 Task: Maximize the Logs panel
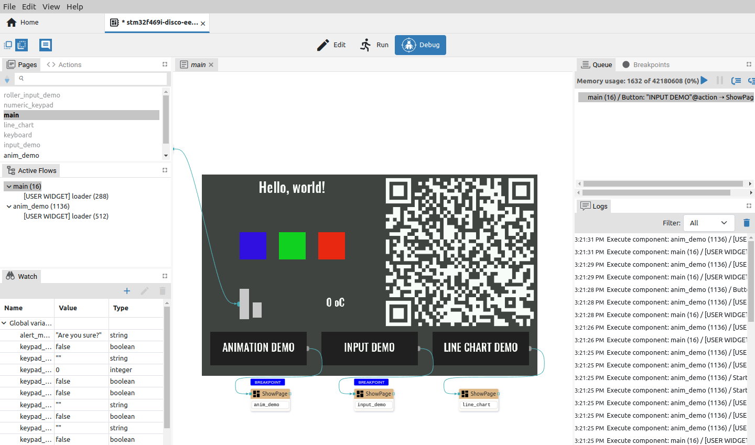pos(749,206)
